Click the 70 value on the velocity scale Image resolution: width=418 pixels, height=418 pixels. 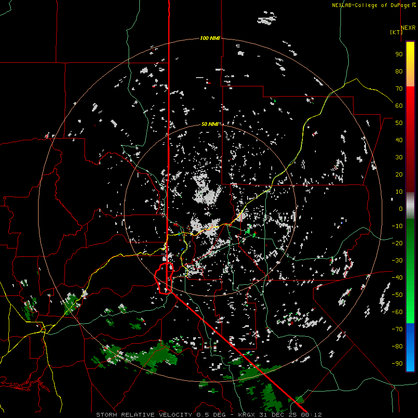pos(399,89)
